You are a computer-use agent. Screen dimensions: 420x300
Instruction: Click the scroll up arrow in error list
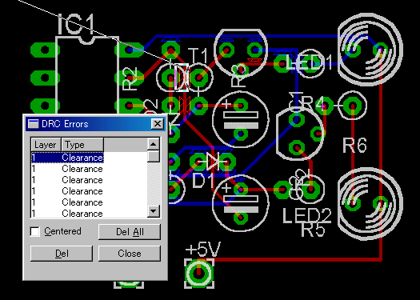[154, 144]
